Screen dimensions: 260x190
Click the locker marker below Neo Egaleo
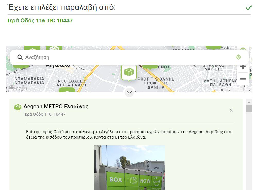[67, 90]
